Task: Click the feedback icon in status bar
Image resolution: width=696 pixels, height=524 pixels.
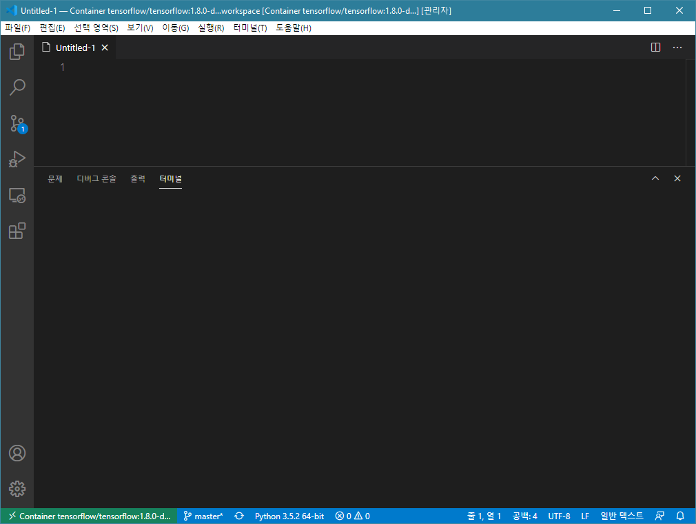Action: coord(659,516)
